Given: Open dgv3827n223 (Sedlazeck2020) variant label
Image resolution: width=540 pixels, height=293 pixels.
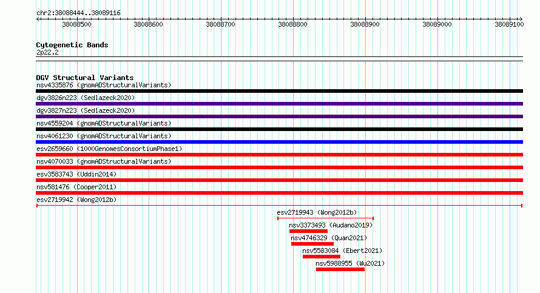Looking at the screenshot, I should [86, 110].
